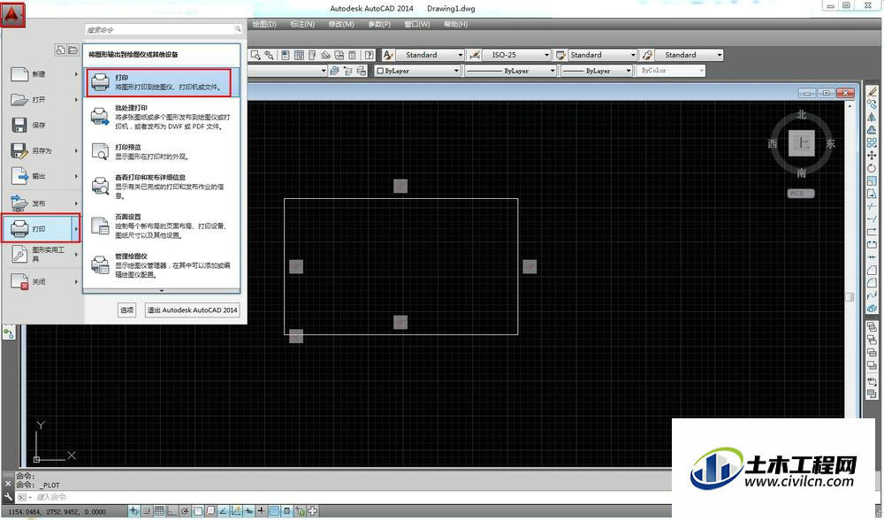
Task: Click the table style icon on toolbar
Action: coord(560,55)
